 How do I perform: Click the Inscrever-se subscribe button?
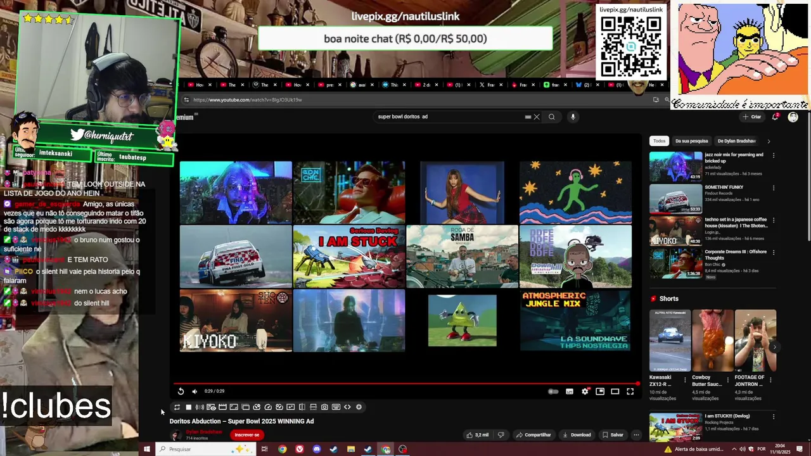(x=247, y=435)
